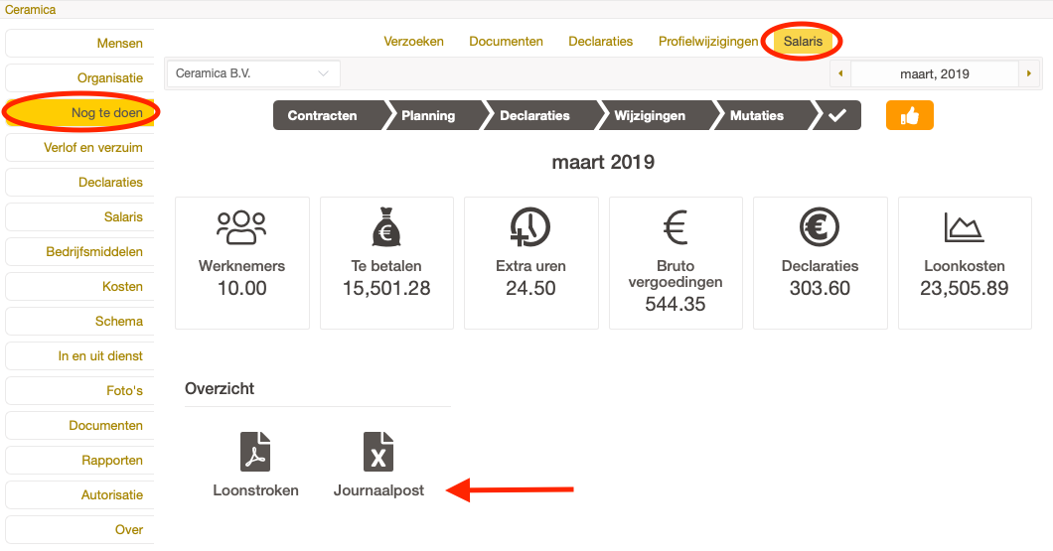Open the Extra uren clock icon
Viewport: 1053px width, 551px height.
coord(530,227)
